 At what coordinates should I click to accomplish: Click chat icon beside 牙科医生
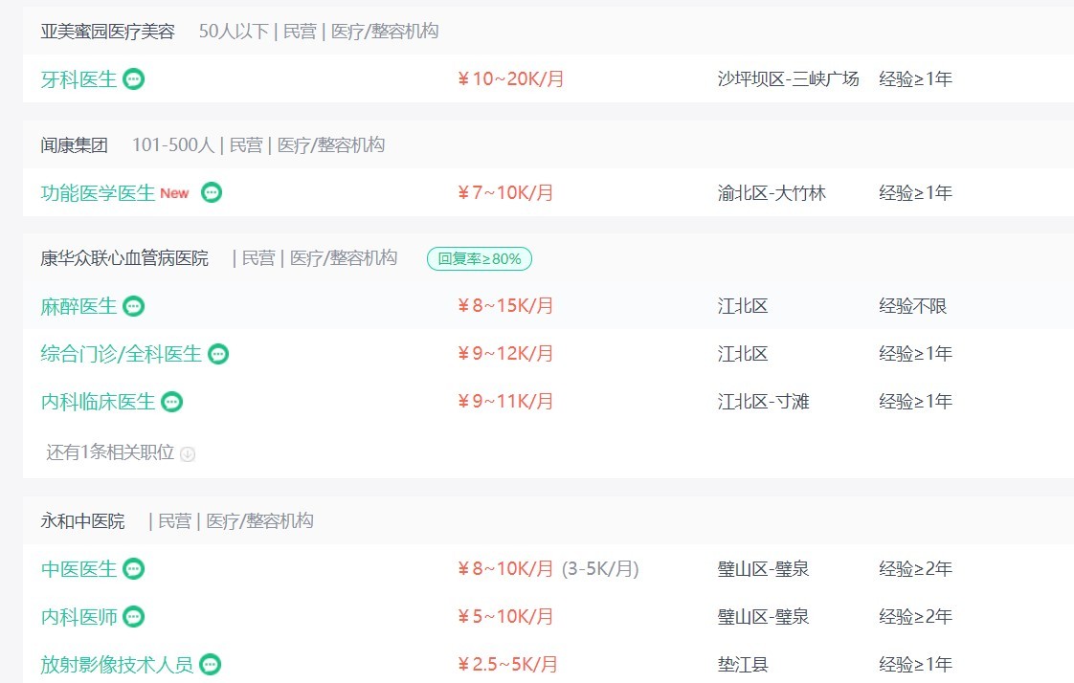(134, 79)
